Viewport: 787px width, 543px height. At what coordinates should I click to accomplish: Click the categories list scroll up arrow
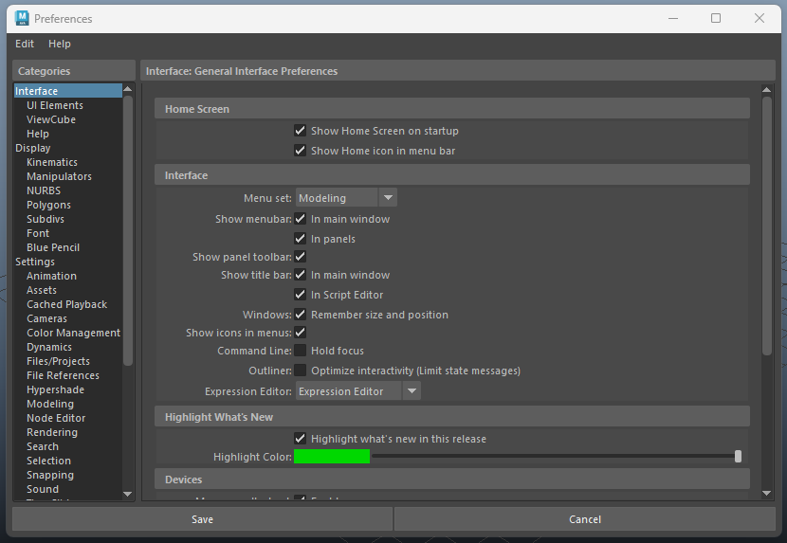128,90
